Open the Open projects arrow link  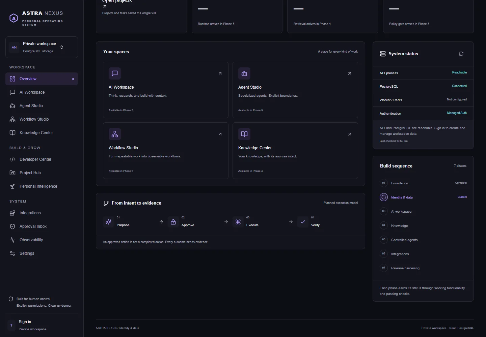pyautogui.click(x=105, y=6)
